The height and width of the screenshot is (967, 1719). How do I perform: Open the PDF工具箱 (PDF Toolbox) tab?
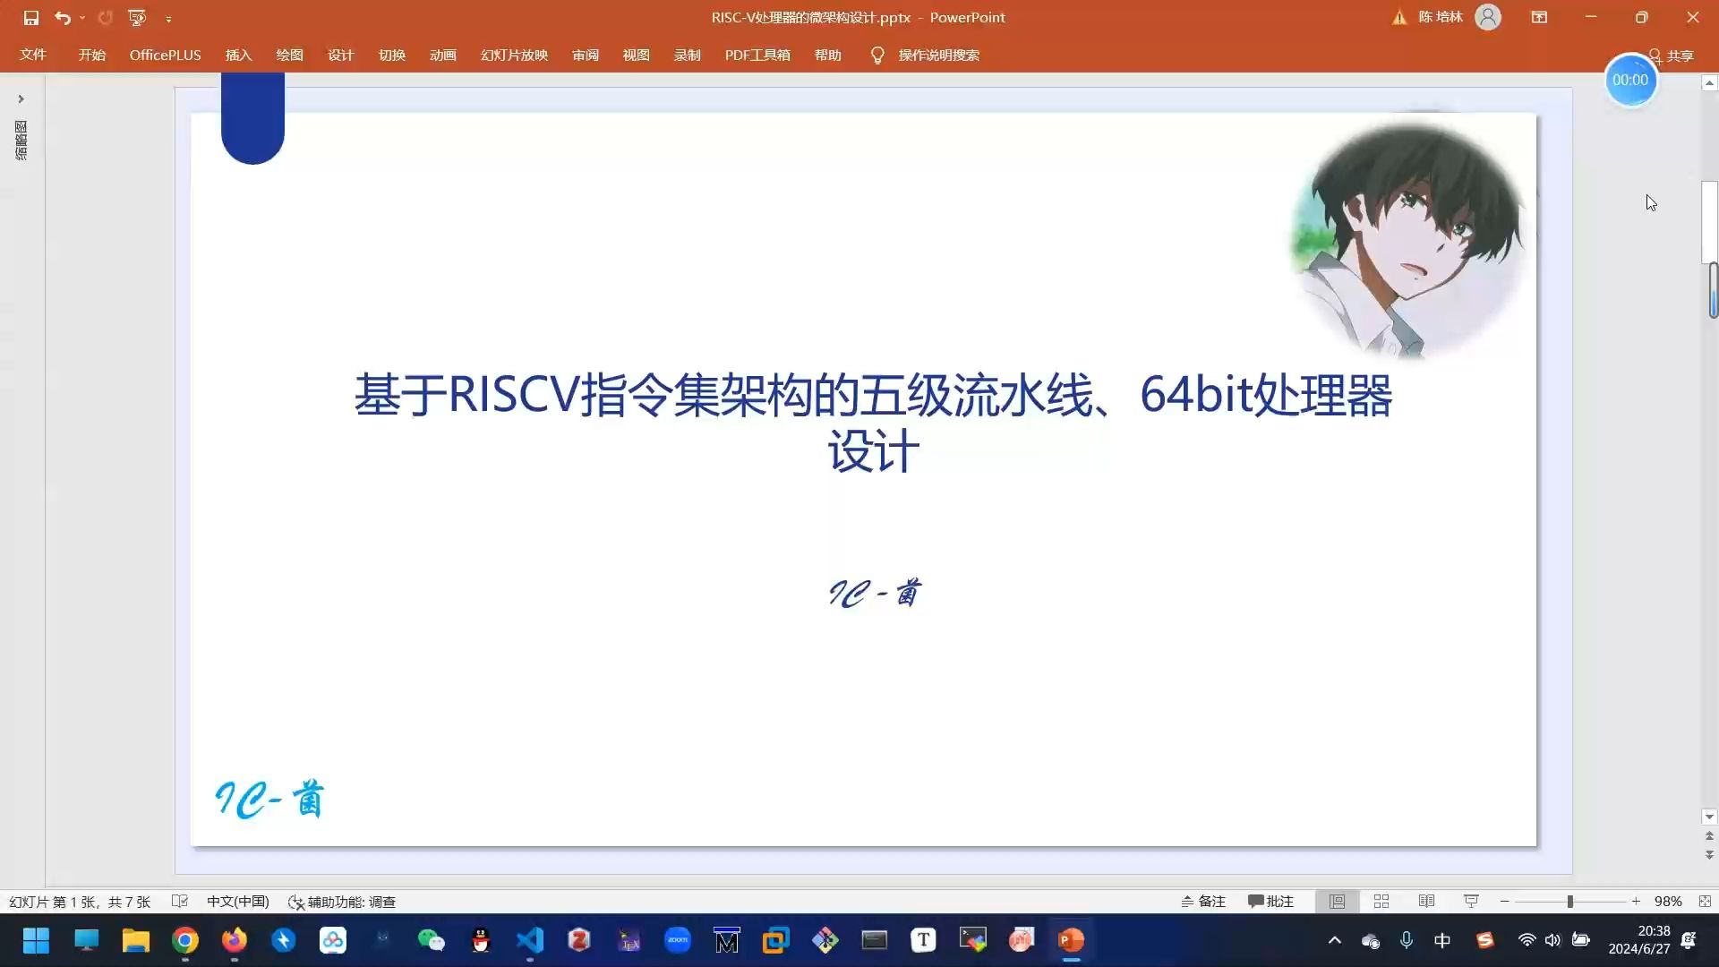point(757,55)
